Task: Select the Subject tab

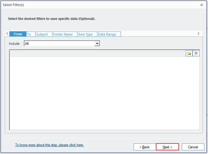Action: pyautogui.click(x=43, y=34)
